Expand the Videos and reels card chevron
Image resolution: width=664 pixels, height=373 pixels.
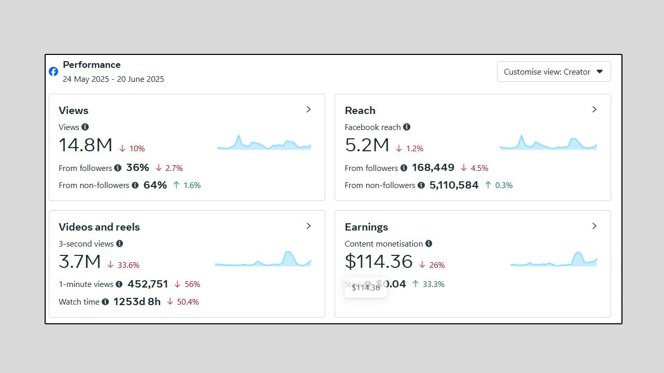(x=309, y=226)
